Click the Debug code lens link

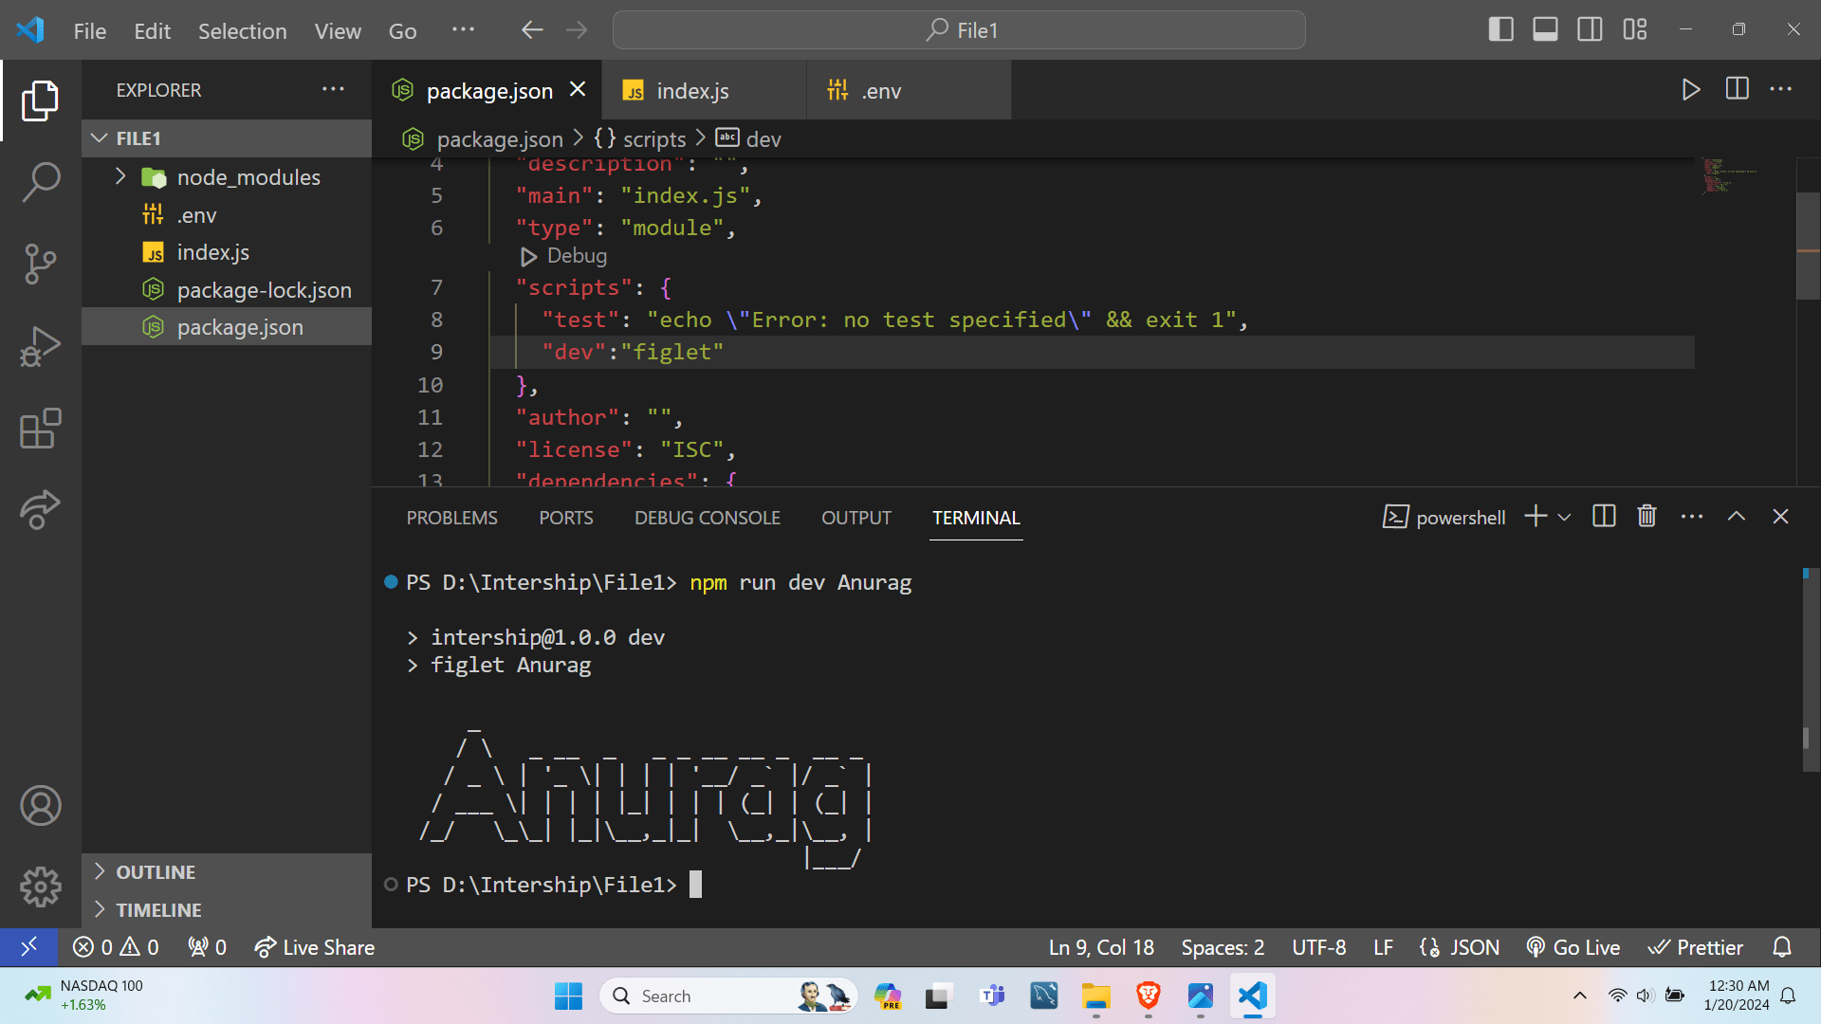pos(576,256)
